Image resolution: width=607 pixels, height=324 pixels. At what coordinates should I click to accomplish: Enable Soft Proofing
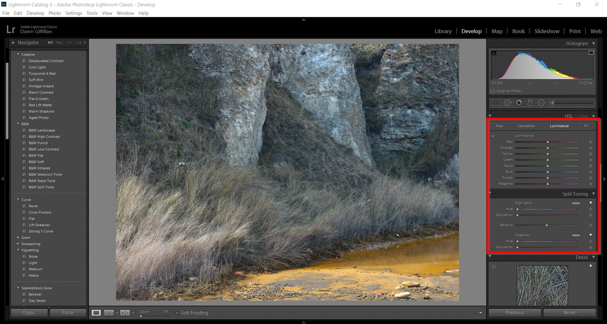pos(177,313)
